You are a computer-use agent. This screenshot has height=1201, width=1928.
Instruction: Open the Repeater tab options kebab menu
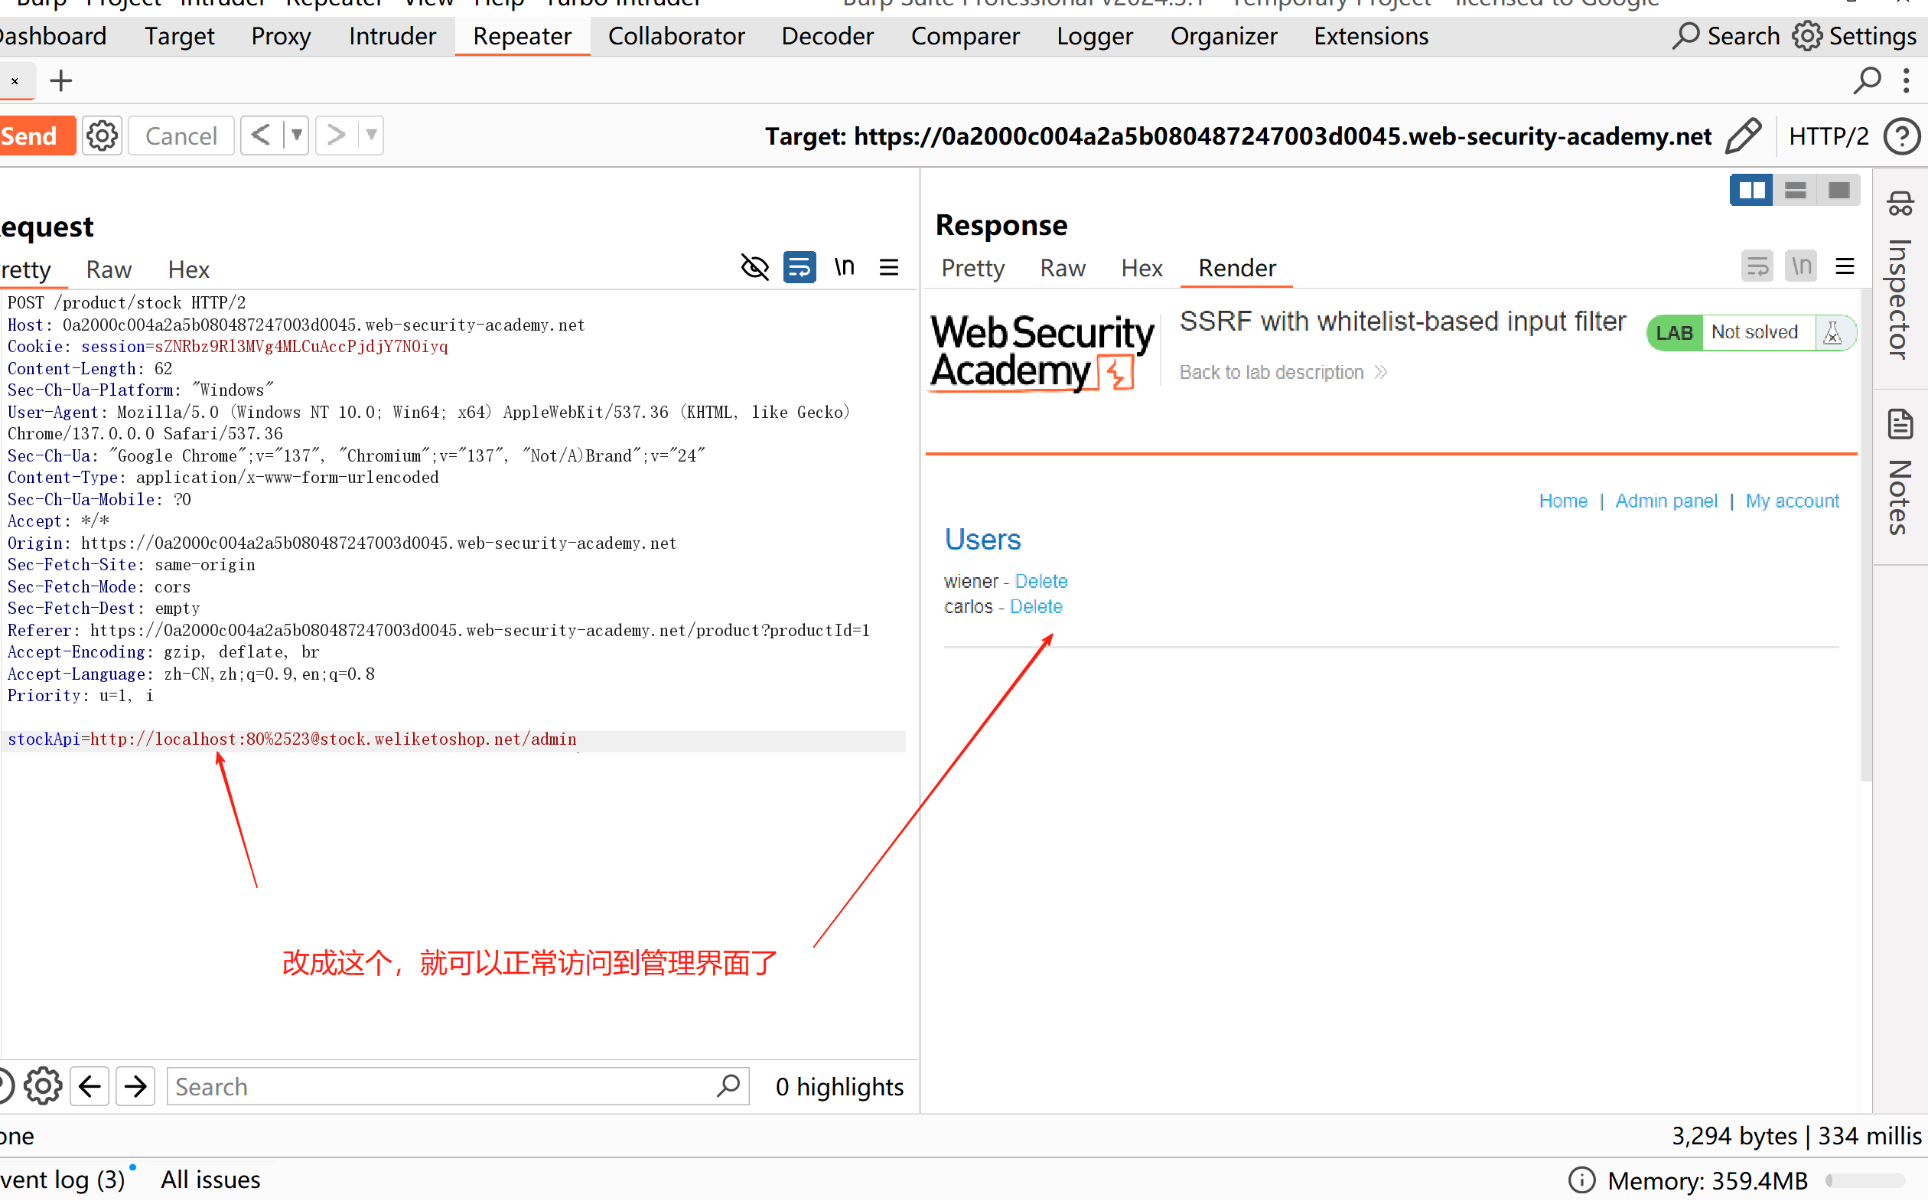point(1907,81)
